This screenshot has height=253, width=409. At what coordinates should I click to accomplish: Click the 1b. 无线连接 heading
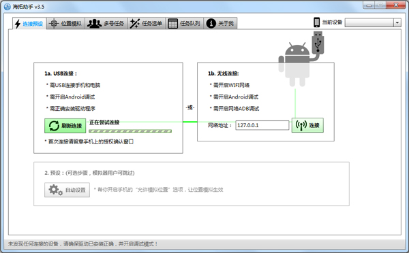coord(224,73)
